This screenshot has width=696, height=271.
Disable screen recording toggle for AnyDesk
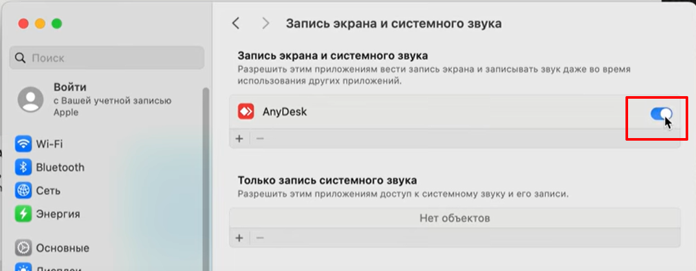(x=661, y=114)
